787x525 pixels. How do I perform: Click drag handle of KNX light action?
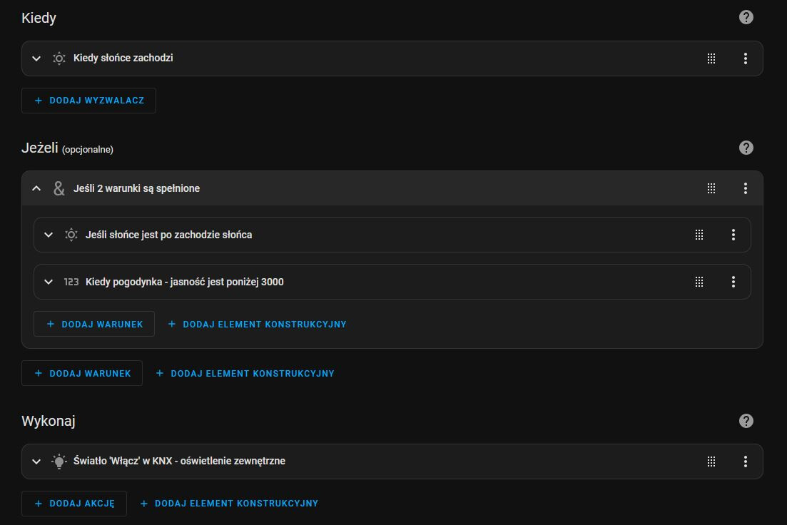[711, 462]
